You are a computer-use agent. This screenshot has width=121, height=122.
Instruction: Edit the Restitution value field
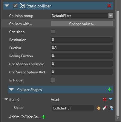[x=82, y=40]
